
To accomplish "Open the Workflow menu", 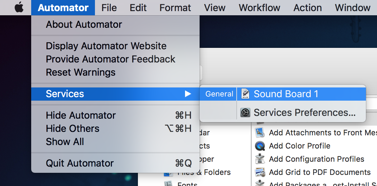I will point(259,8).
